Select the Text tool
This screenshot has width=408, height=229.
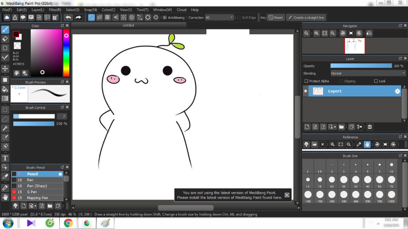[5, 158]
